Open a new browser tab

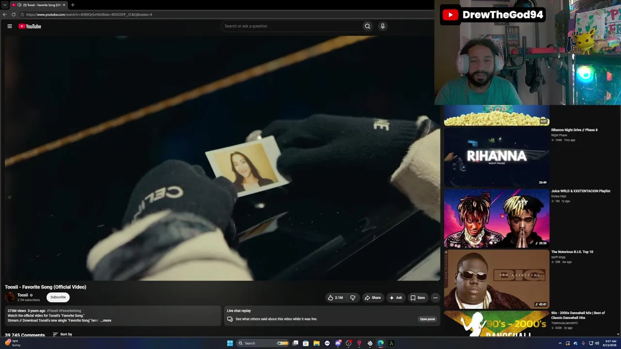pyautogui.click(x=73, y=5)
